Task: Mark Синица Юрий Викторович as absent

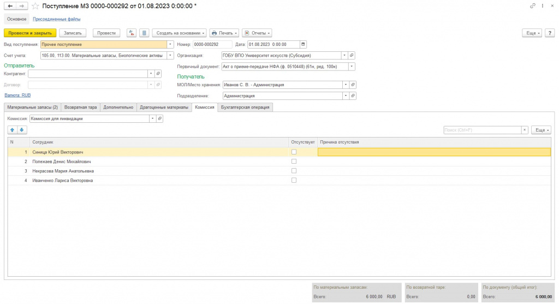Action: tap(294, 152)
